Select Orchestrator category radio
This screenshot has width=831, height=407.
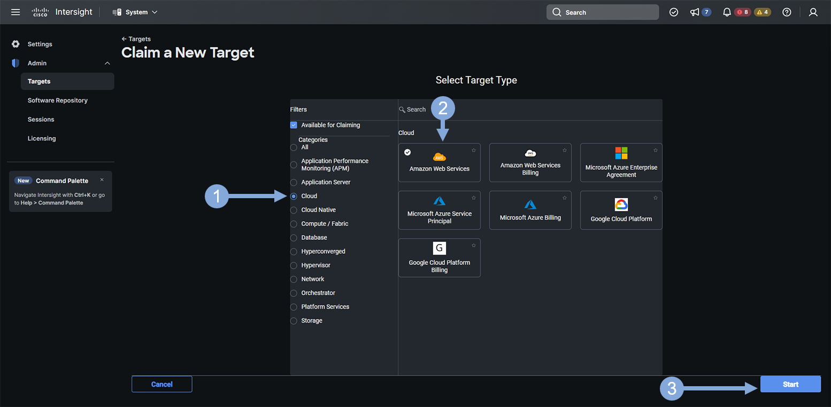point(294,293)
